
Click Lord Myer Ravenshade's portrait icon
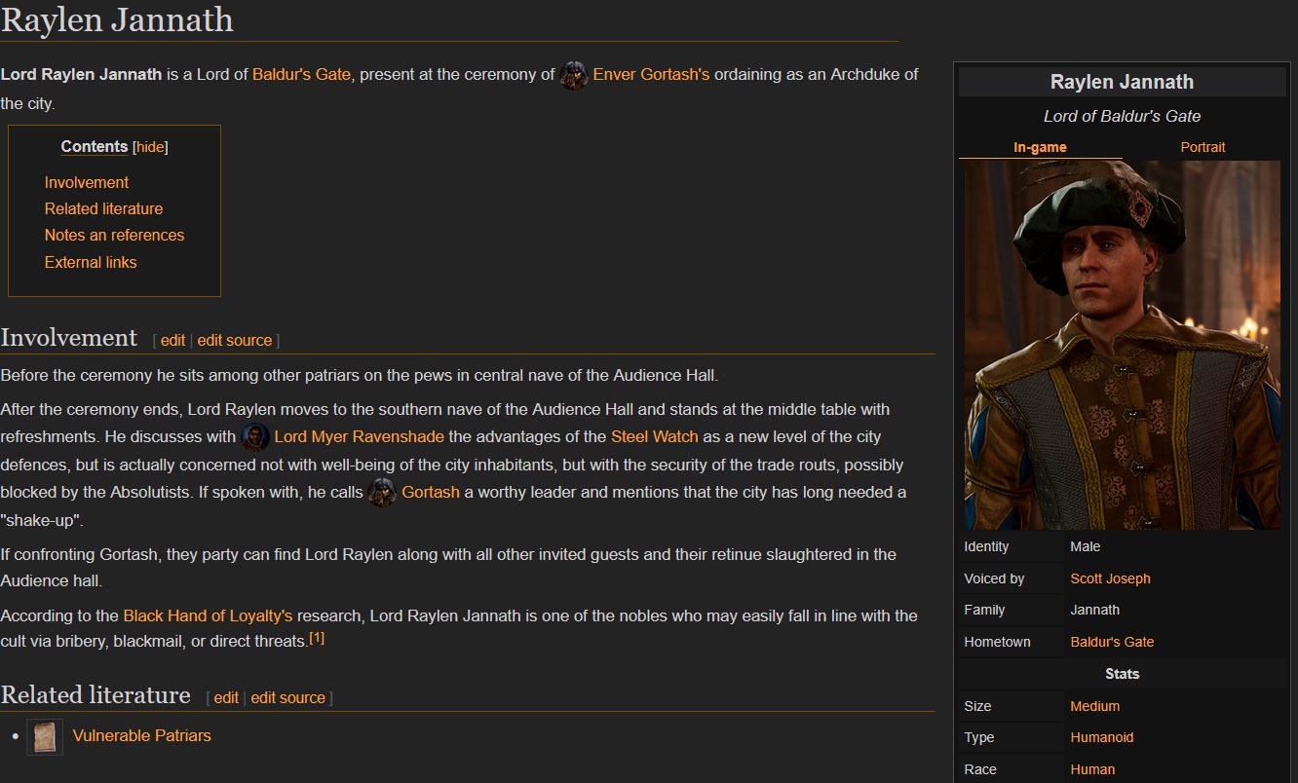pyautogui.click(x=255, y=437)
